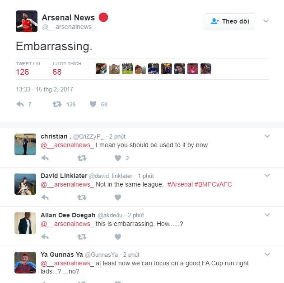Retweet David Linklater's tweet
284x283 pixels.
pos(81,197)
